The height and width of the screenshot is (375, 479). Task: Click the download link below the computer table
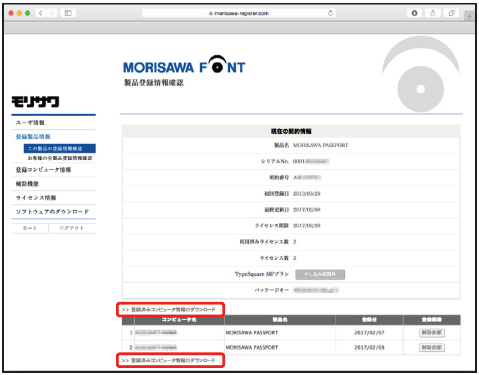tap(169, 360)
